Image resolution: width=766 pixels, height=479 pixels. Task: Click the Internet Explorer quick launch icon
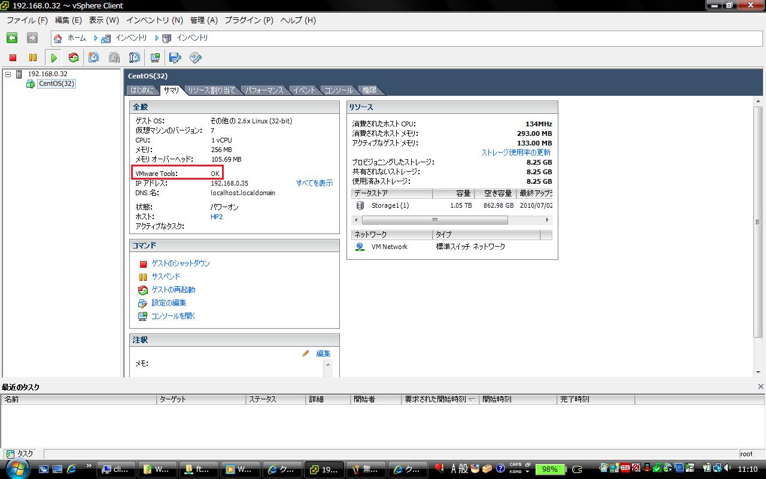(x=72, y=469)
